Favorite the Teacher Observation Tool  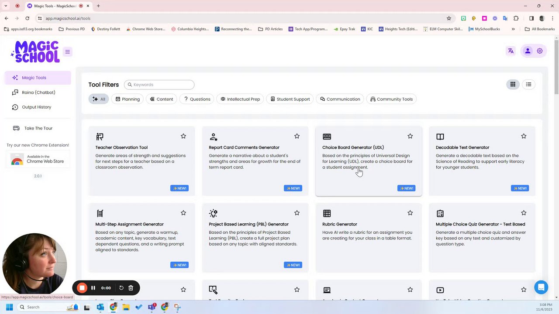tap(183, 136)
